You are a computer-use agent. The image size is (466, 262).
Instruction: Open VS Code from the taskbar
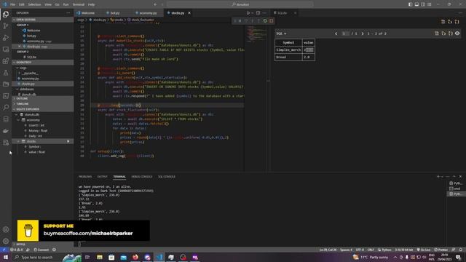[x=159, y=257]
